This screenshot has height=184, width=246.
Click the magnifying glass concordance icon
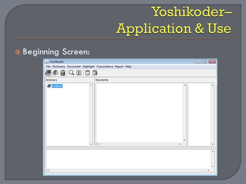(x=71, y=73)
